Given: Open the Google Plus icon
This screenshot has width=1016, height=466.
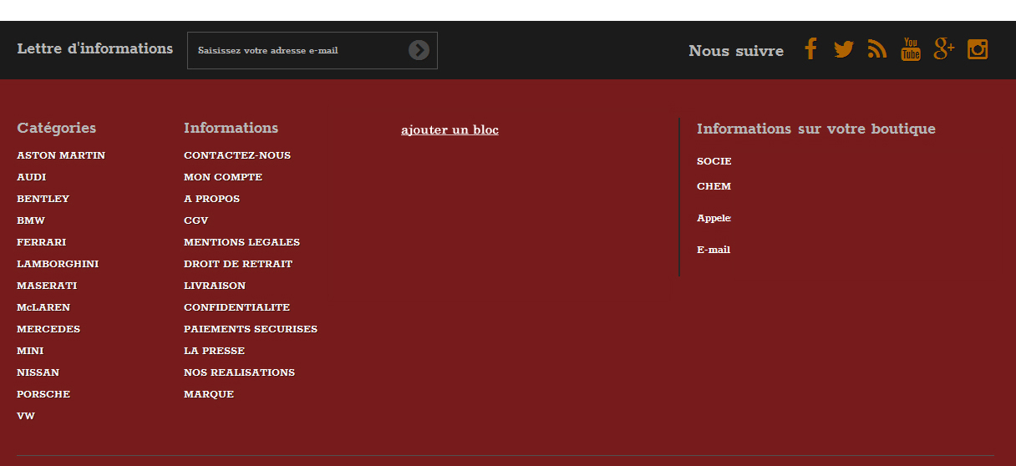Looking at the screenshot, I should pos(944,48).
